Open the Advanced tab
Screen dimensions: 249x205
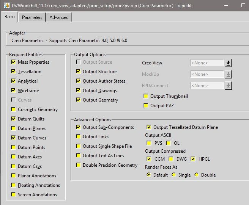pyautogui.click(x=59, y=17)
